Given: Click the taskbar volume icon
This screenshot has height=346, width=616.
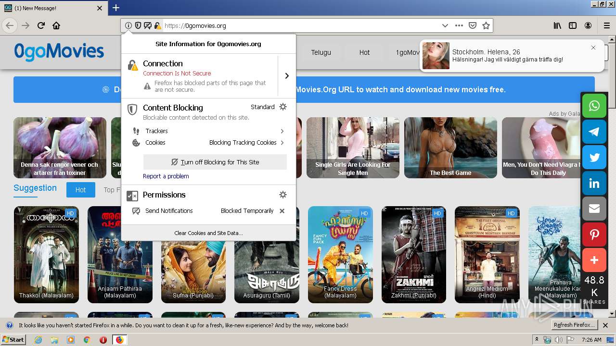Looking at the screenshot, I should coord(558,340).
